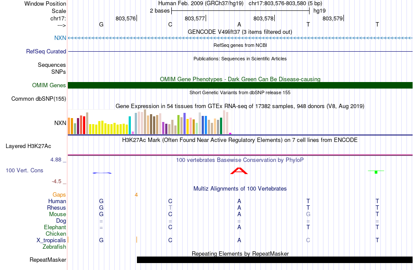
Task: Click the hg19 label beside scale bar
Action: click(320, 11)
